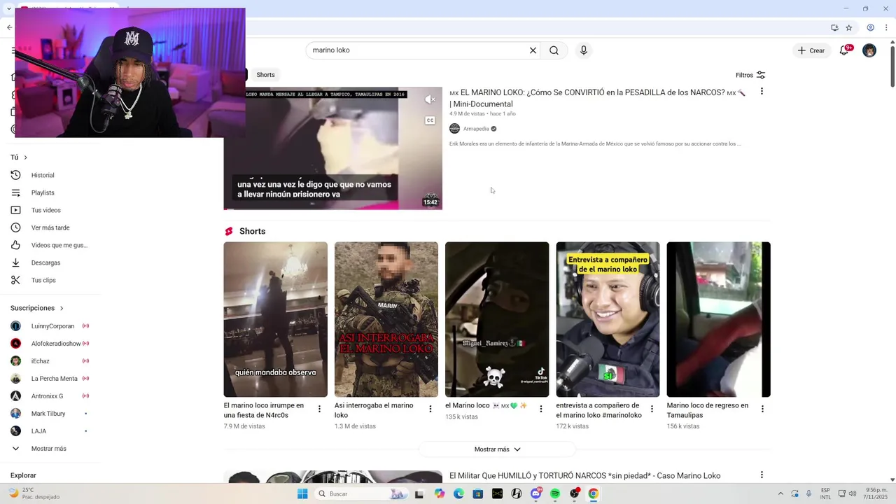896x504 pixels.
Task: Install app icon in address bar
Action: click(x=834, y=28)
